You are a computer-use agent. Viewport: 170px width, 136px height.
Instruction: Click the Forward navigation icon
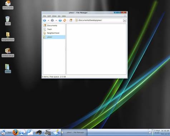point(52,20)
